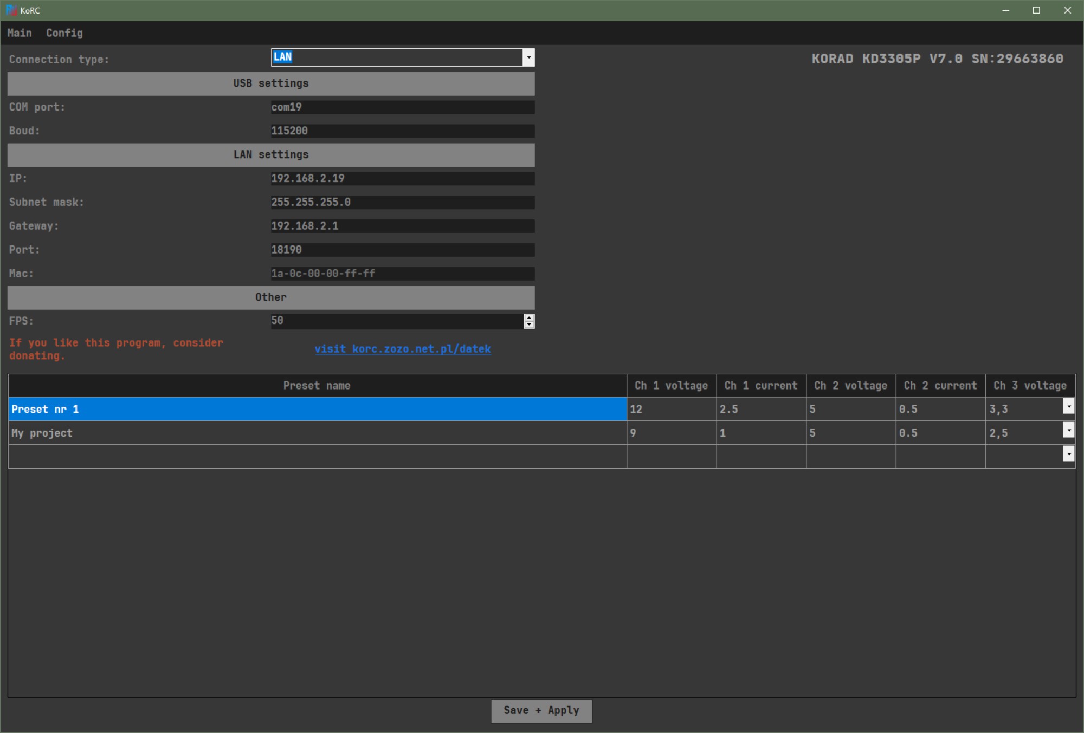Edit the Port field 18190
1084x733 pixels.
point(403,250)
